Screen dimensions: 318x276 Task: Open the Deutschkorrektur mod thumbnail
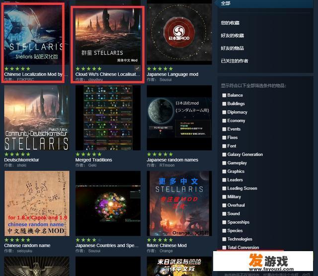click(x=37, y=118)
